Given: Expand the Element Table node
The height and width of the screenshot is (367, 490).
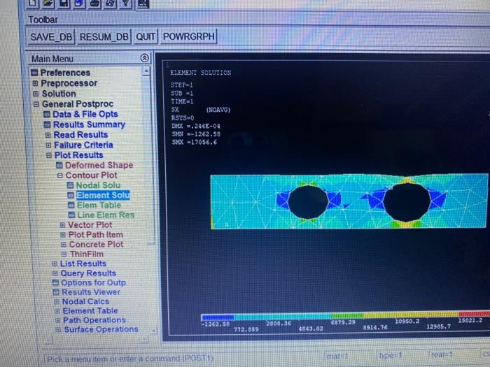Looking at the screenshot, I should click(57, 311).
